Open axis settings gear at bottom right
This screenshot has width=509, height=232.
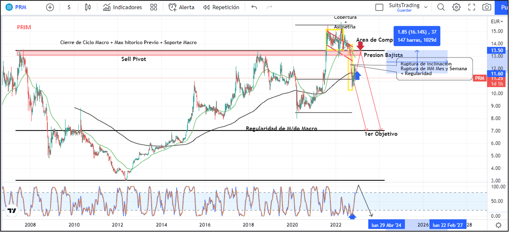click(498, 225)
